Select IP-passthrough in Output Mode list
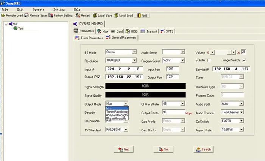Viewport: 265px width, 161px height. pos(117,118)
